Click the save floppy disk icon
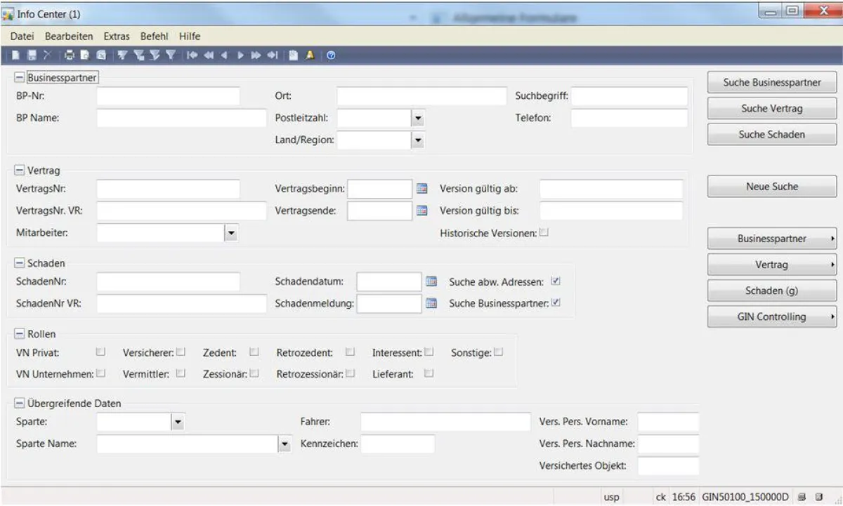 (30, 56)
